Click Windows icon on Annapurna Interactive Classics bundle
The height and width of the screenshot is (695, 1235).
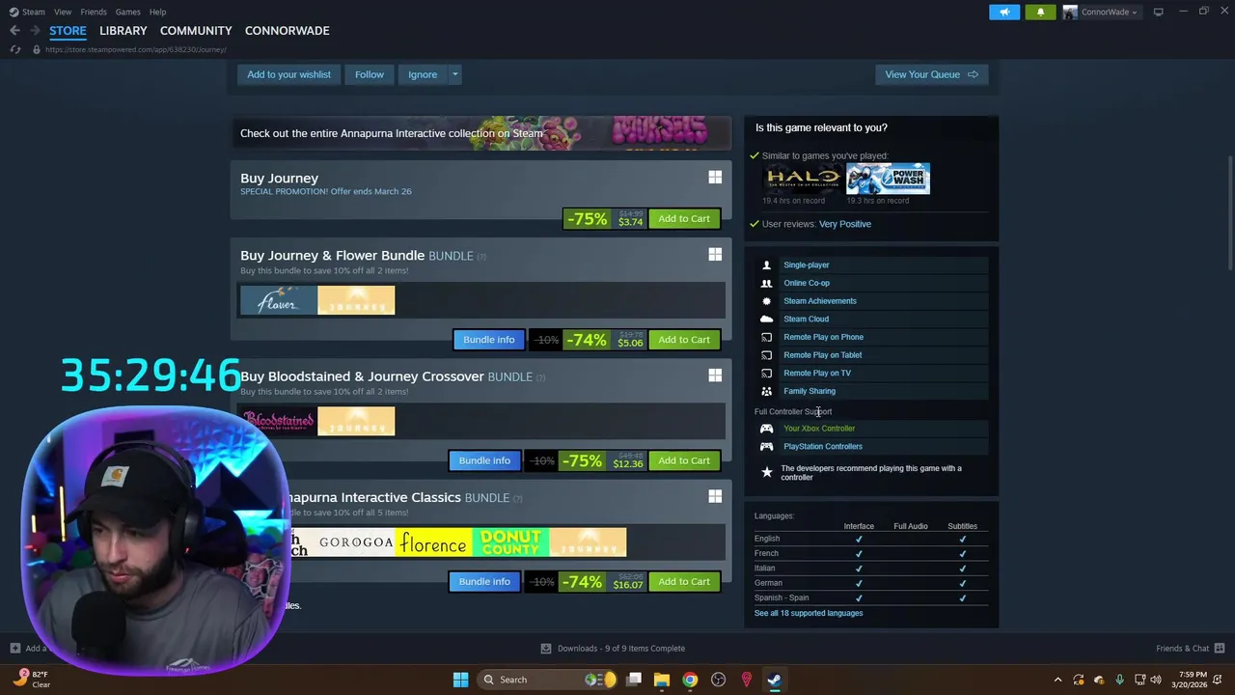(715, 496)
